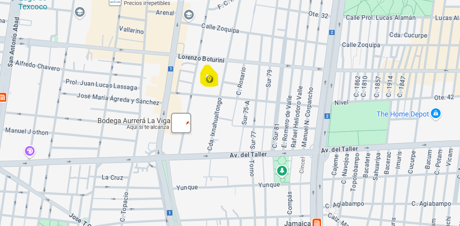This screenshot has height=226, width=460.
Task: Select route shield 2 near Nivel street
Action: click(327, 116)
